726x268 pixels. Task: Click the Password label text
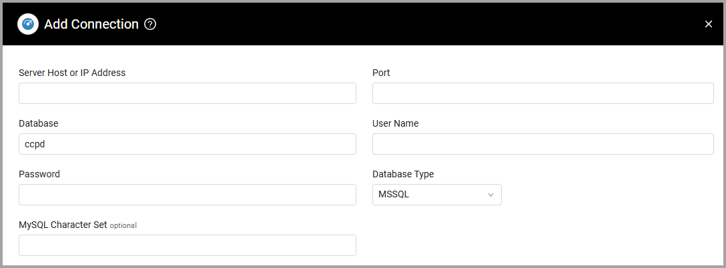click(39, 174)
